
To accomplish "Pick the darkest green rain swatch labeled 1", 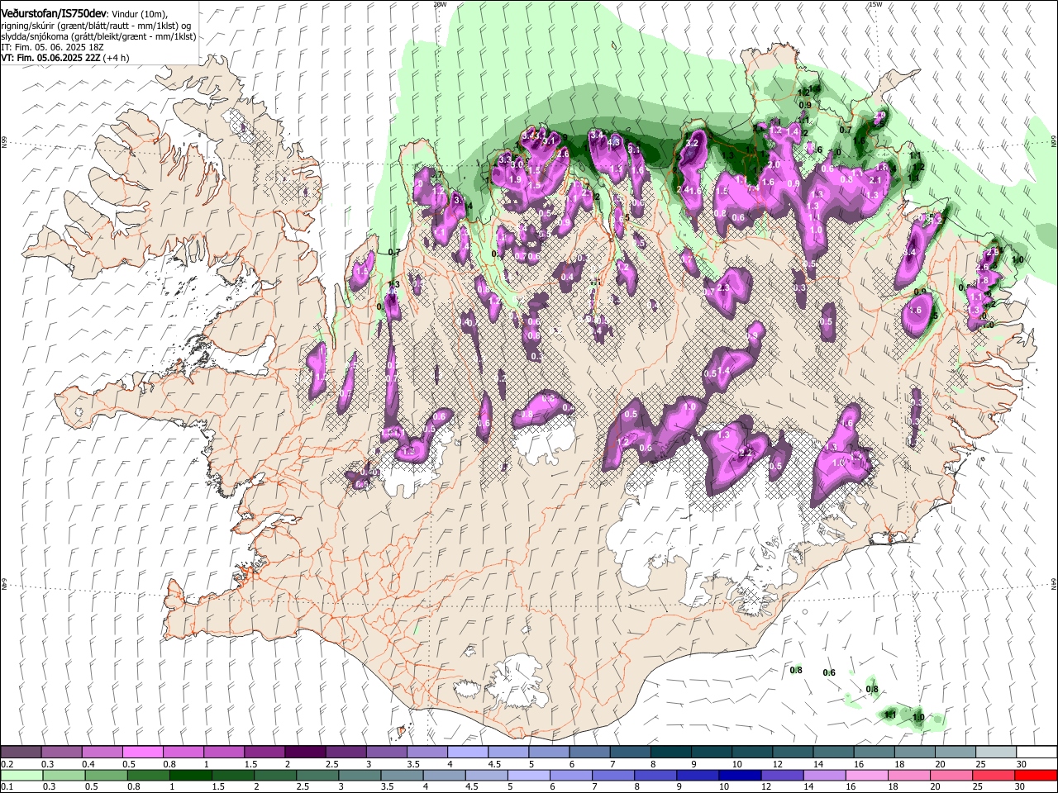I will pos(191,775).
